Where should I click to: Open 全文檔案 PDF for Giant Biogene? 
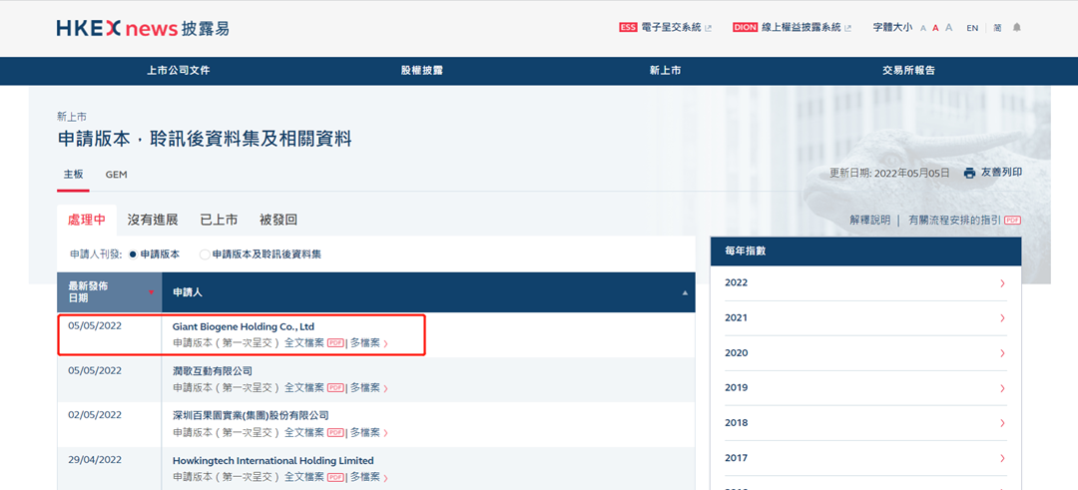(313, 342)
